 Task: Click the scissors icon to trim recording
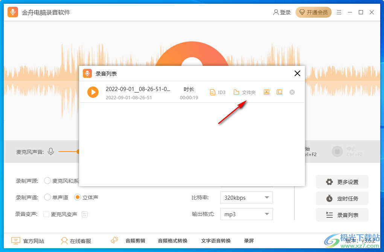266,92
